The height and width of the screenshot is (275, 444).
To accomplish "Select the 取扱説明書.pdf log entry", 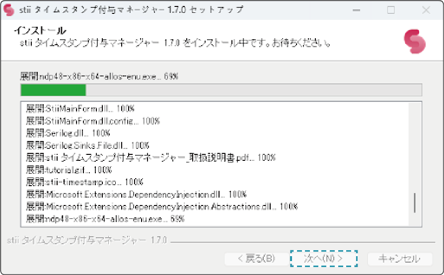I will click(150, 157).
